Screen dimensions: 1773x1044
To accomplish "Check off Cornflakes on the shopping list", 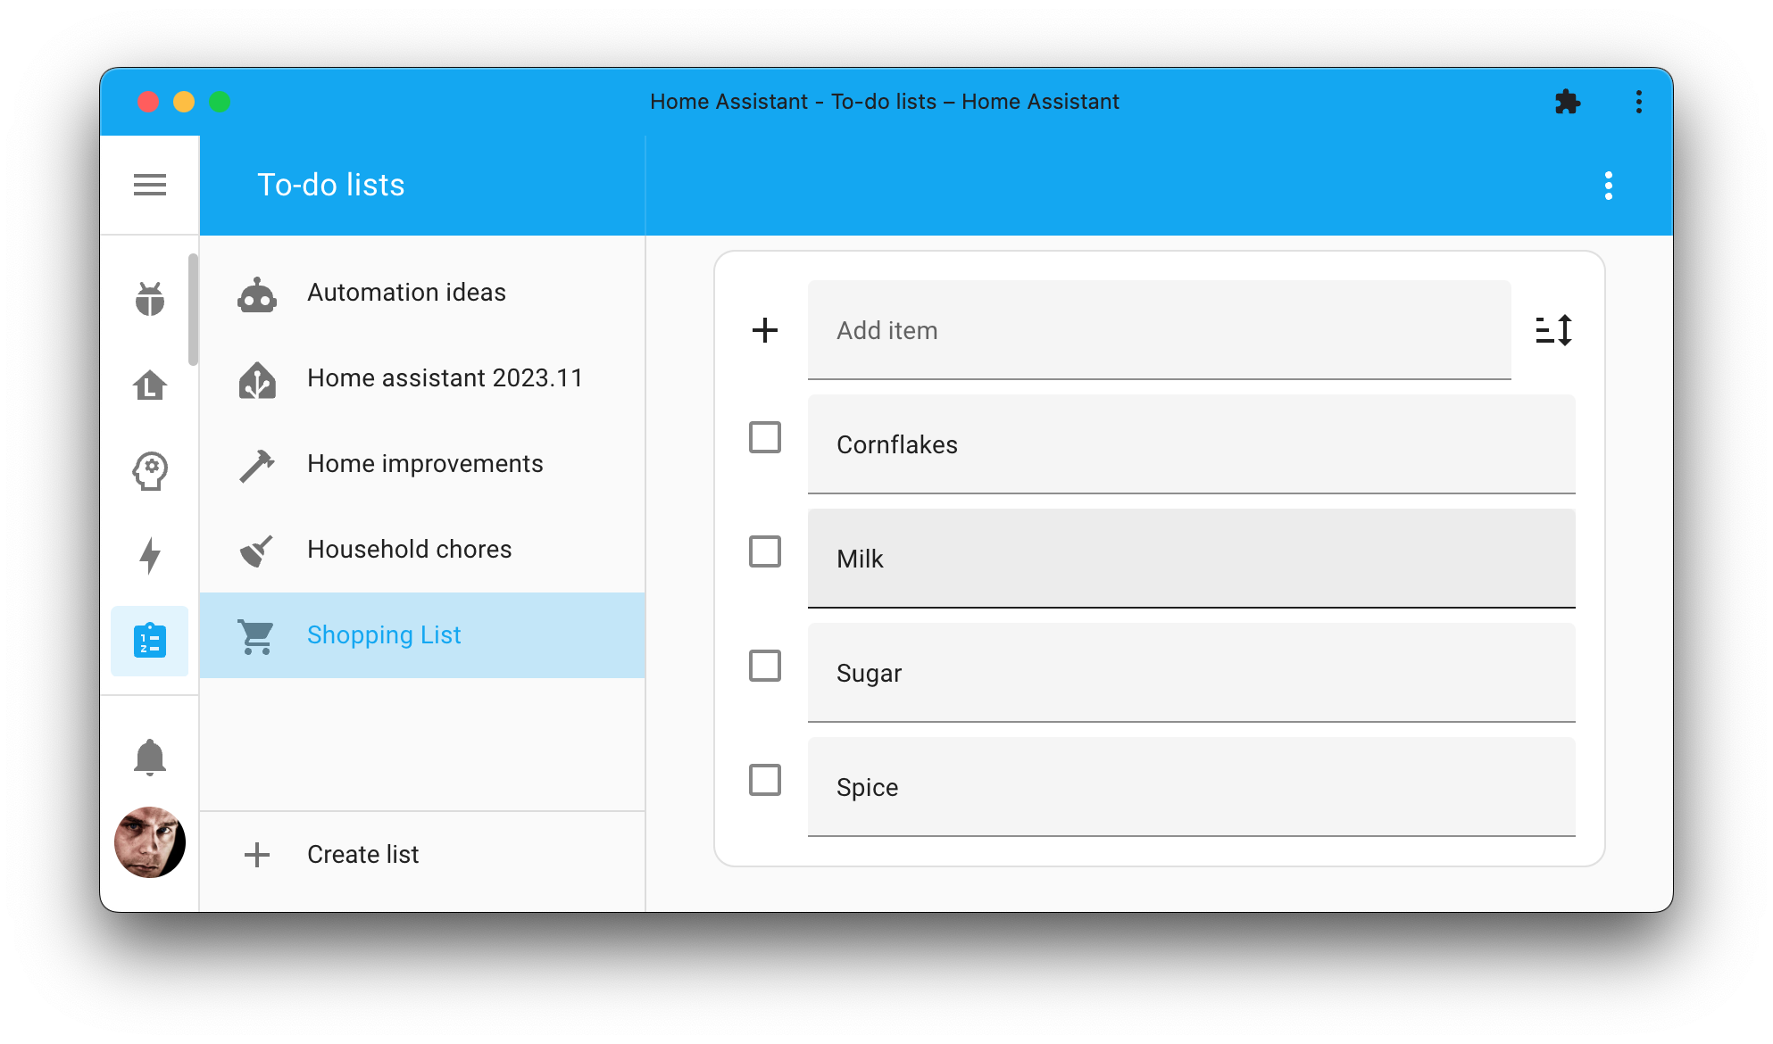I will tap(764, 438).
